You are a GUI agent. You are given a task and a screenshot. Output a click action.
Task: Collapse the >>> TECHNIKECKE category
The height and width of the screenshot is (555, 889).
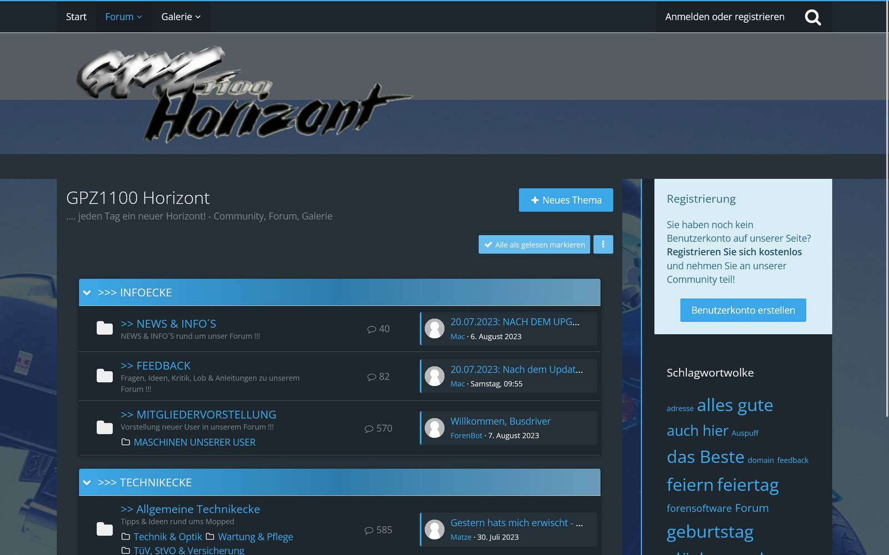coord(87,482)
